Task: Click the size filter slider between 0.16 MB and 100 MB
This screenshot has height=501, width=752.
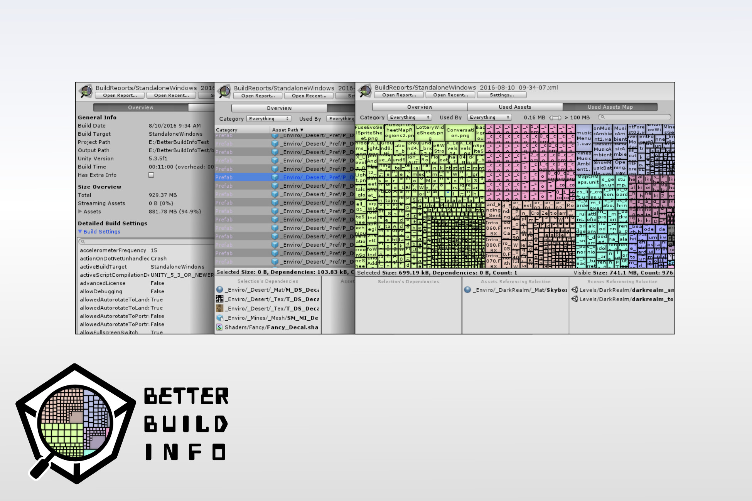Action: pyautogui.click(x=555, y=118)
